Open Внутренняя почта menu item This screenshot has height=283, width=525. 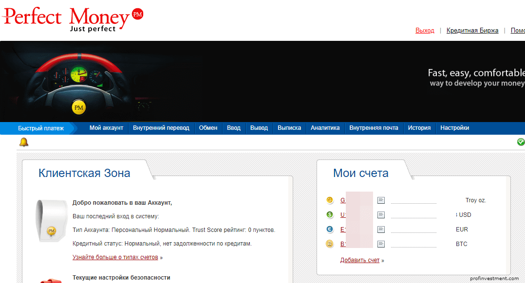(x=374, y=128)
